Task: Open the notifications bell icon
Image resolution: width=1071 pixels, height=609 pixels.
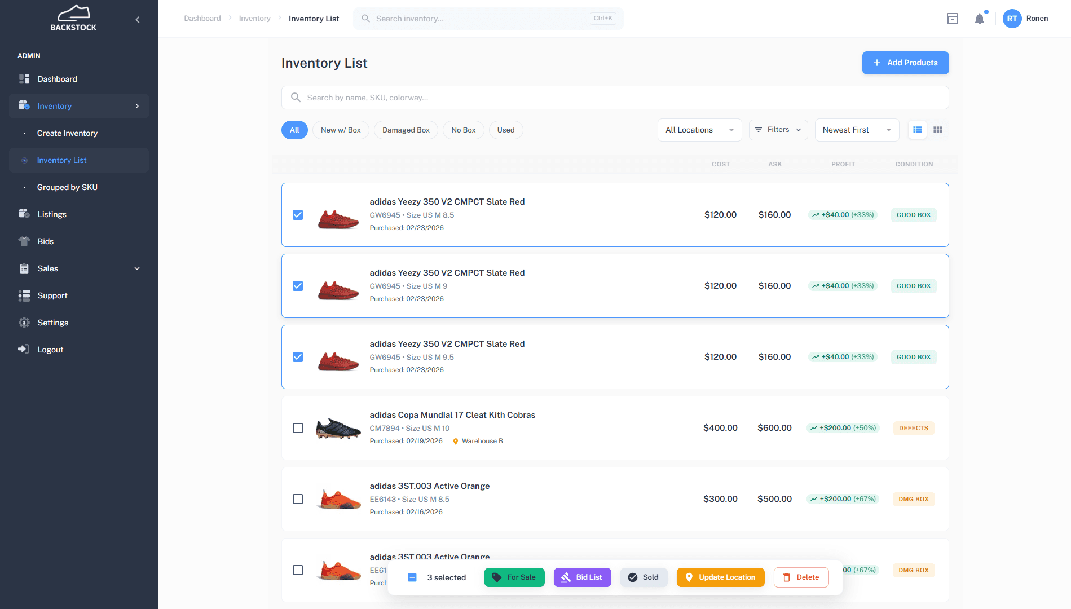Action: [980, 18]
